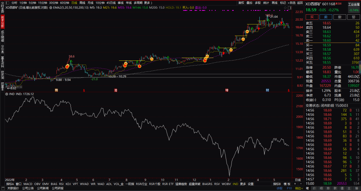
Task: Select the RSI indicator tab
Action: [61, 184]
